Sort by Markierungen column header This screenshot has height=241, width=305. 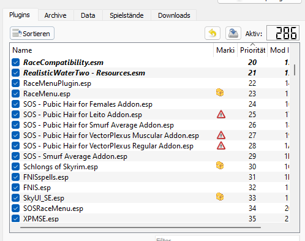pyautogui.click(x=225, y=50)
